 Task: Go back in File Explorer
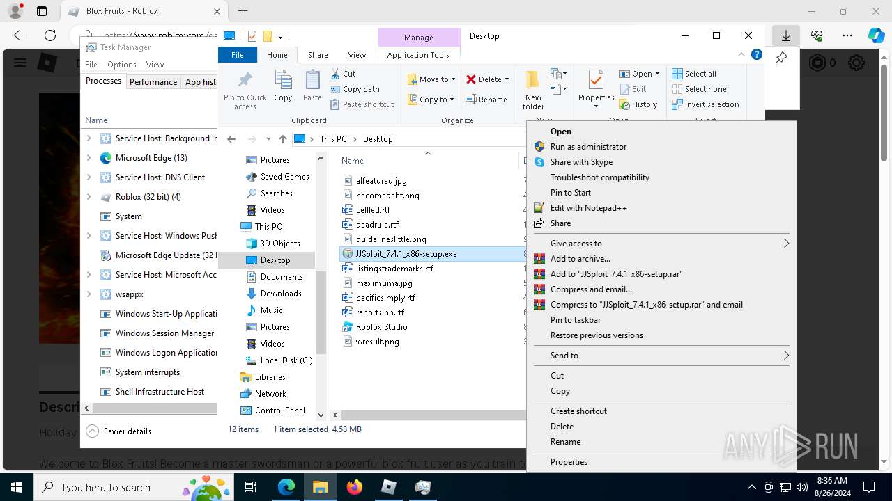pos(231,139)
